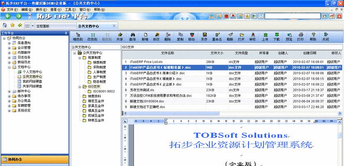Viewport: 344px width, 166px height.
Task: Click the 另存 save-as tool
Action: [x=204, y=37]
